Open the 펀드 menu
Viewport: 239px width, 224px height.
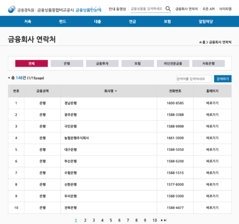click(63, 21)
